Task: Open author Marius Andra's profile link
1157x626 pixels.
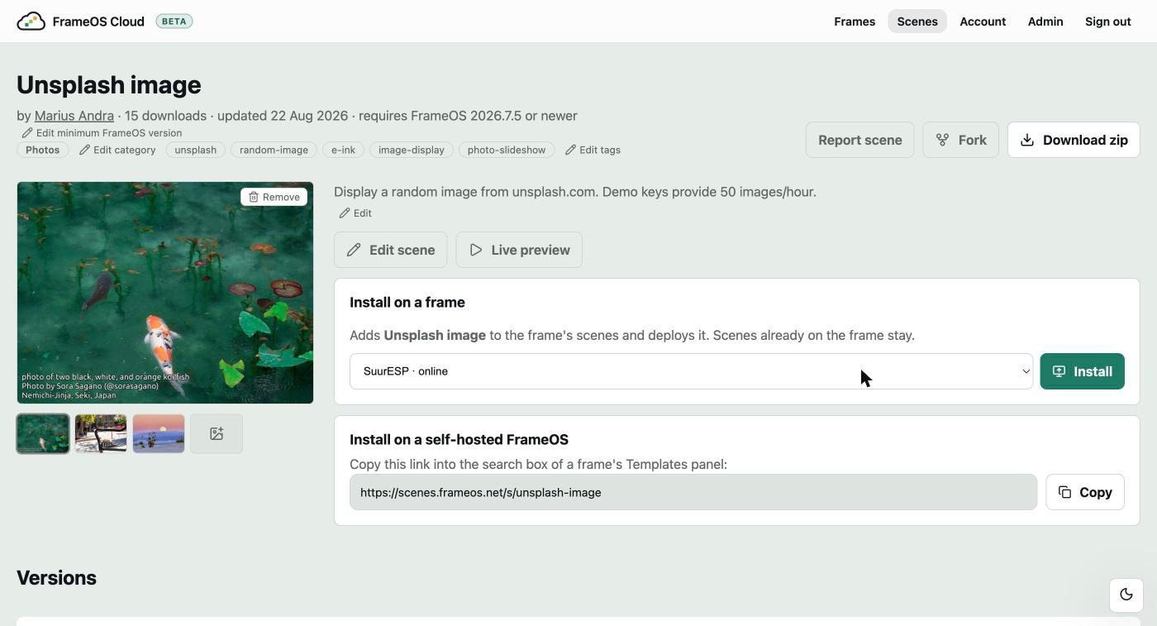Action: click(74, 116)
